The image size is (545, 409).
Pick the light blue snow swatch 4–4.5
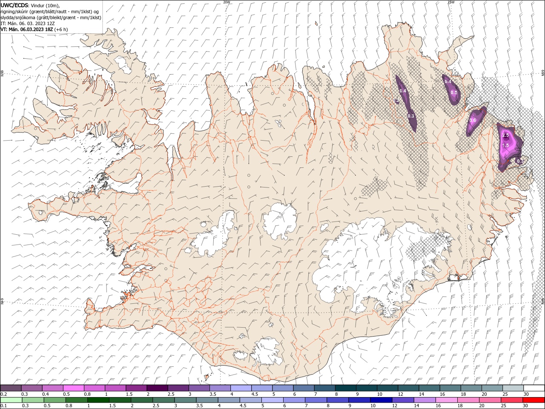241,388
